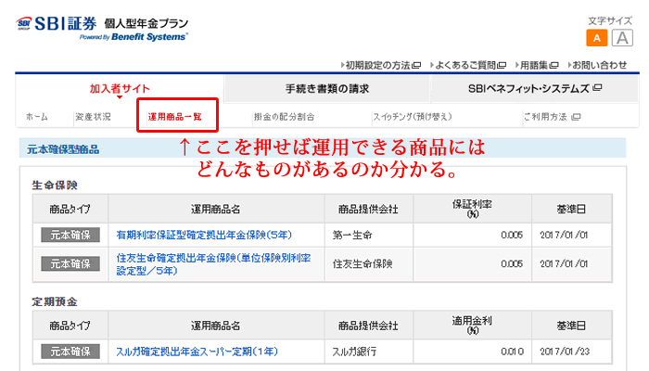Select the small font size A button

coord(596,38)
